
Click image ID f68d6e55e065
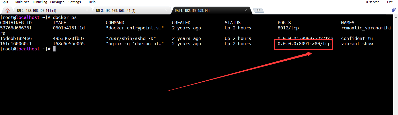click(x=69, y=44)
